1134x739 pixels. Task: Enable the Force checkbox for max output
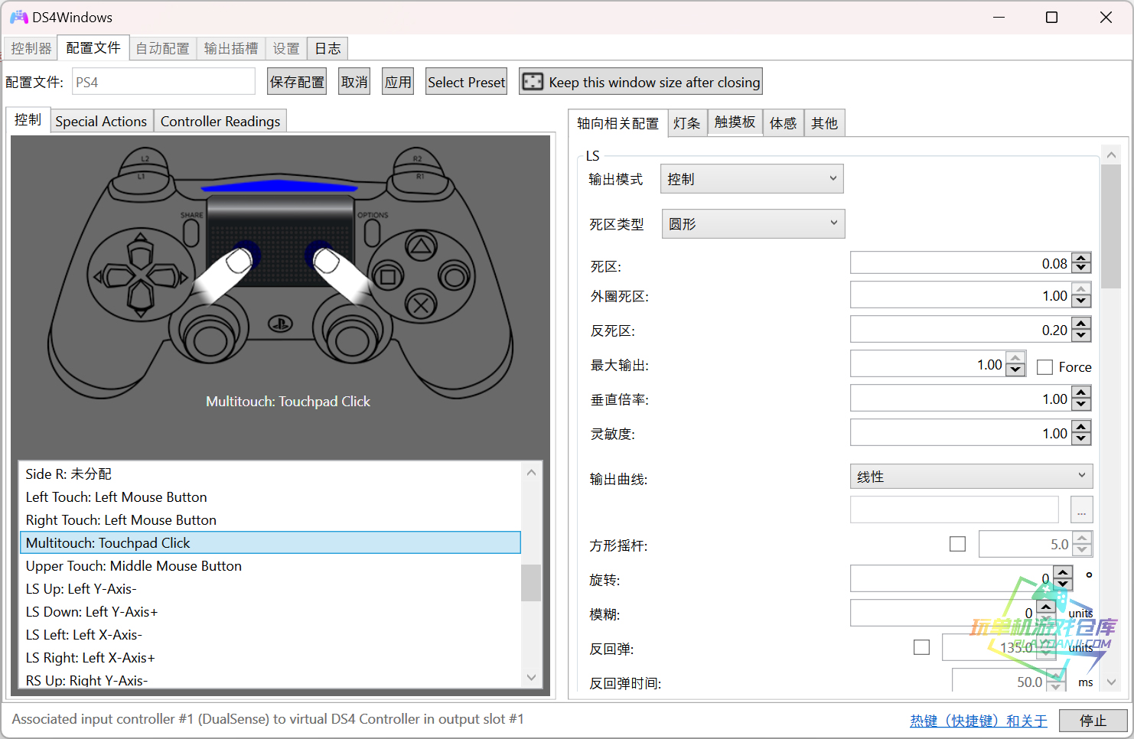click(1044, 367)
